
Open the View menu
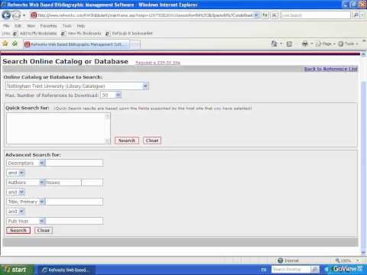(31, 26)
